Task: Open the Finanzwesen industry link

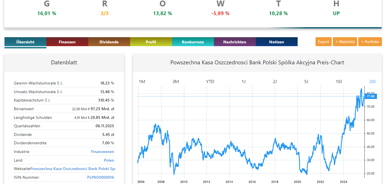Action: point(103,152)
